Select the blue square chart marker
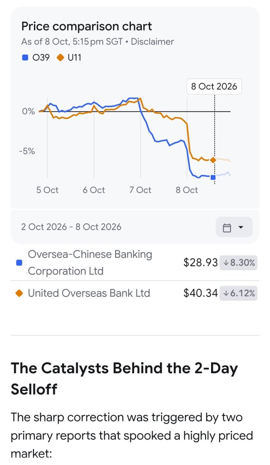 pos(213,178)
